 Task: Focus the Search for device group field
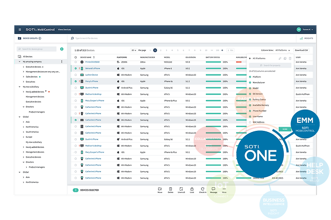click(x=36, y=49)
